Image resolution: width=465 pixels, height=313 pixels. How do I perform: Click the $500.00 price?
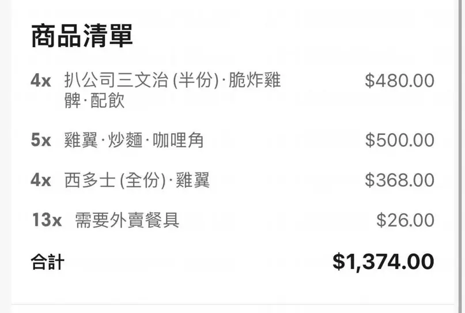399,140
